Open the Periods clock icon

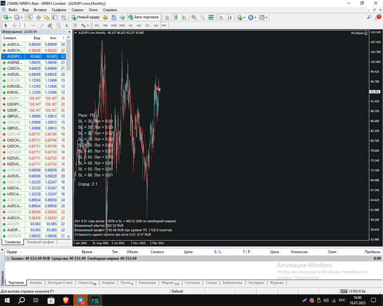(x=251, y=17)
